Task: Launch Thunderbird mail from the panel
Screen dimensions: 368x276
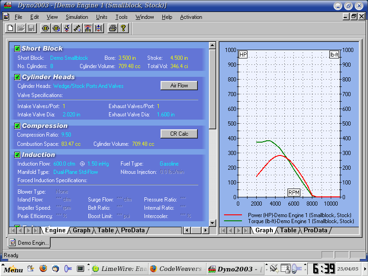Action: coord(55,268)
